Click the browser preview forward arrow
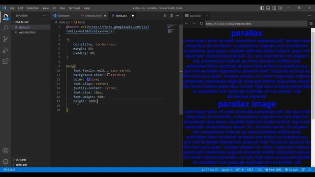This screenshot has height=177, width=315. coord(193,24)
